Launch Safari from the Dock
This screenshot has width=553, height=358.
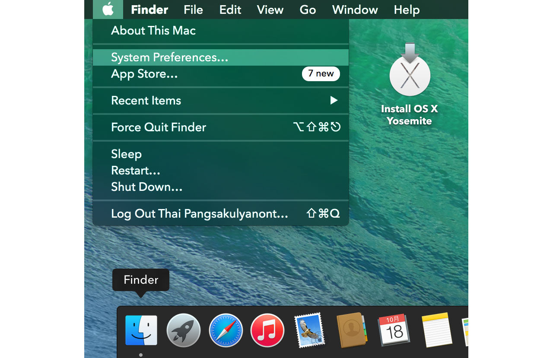tap(225, 330)
